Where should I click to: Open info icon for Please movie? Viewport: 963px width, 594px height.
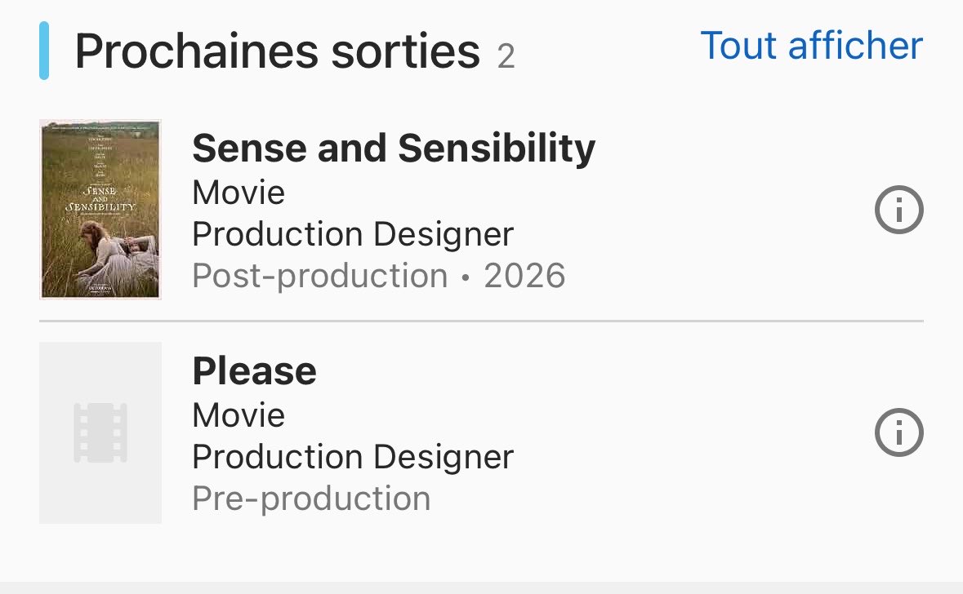[898, 432]
